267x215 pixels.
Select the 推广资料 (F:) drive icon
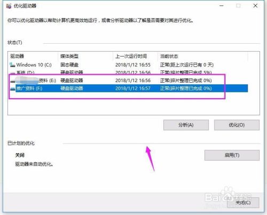(13, 89)
